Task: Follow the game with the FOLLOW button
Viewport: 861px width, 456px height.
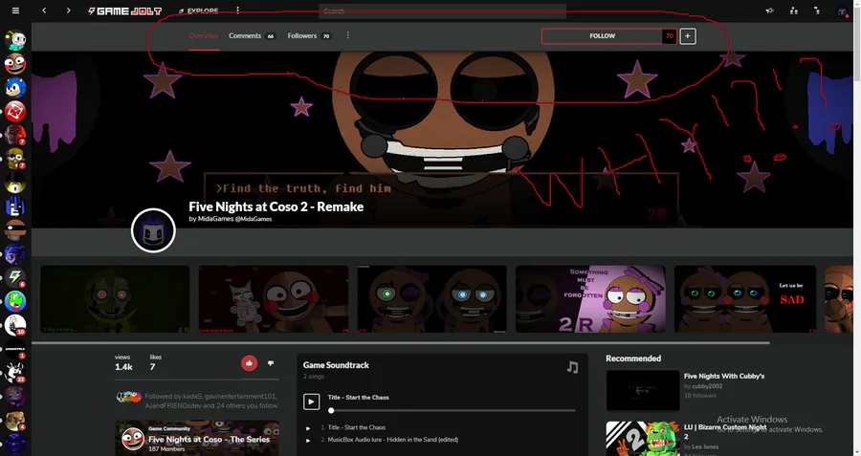Action: tap(602, 36)
